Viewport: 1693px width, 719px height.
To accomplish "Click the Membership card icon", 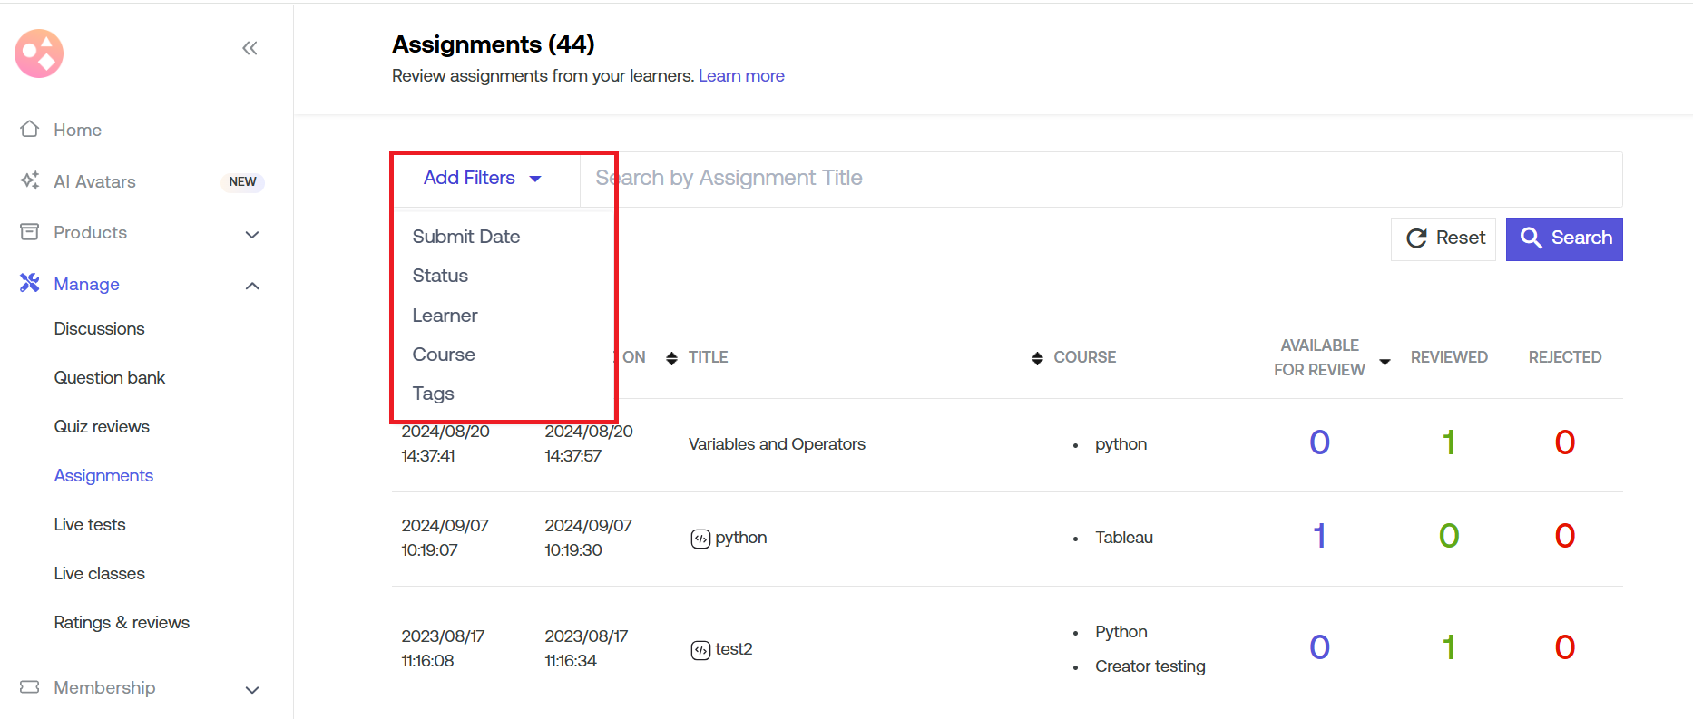I will [x=30, y=687].
